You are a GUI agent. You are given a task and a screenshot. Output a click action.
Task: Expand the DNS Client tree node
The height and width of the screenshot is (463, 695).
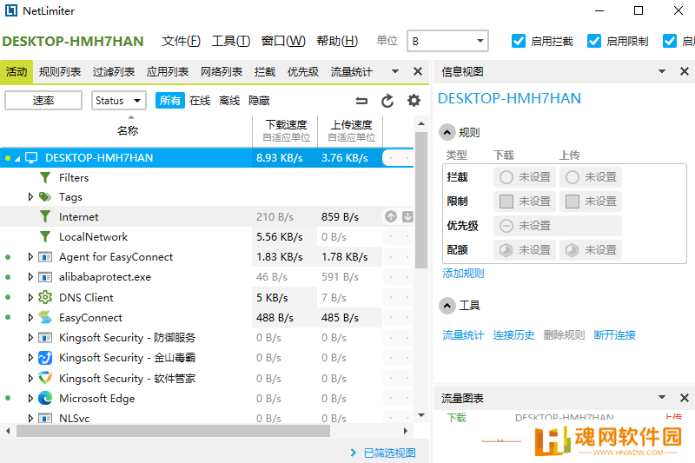30,297
